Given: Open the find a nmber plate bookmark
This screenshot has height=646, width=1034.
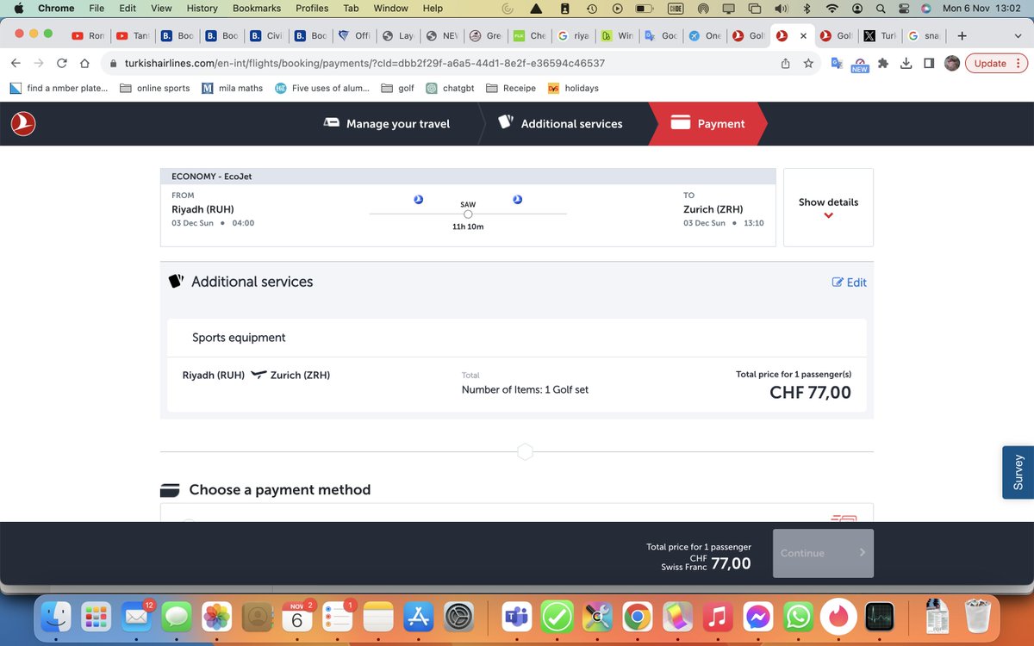Looking at the screenshot, I should (59, 88).
